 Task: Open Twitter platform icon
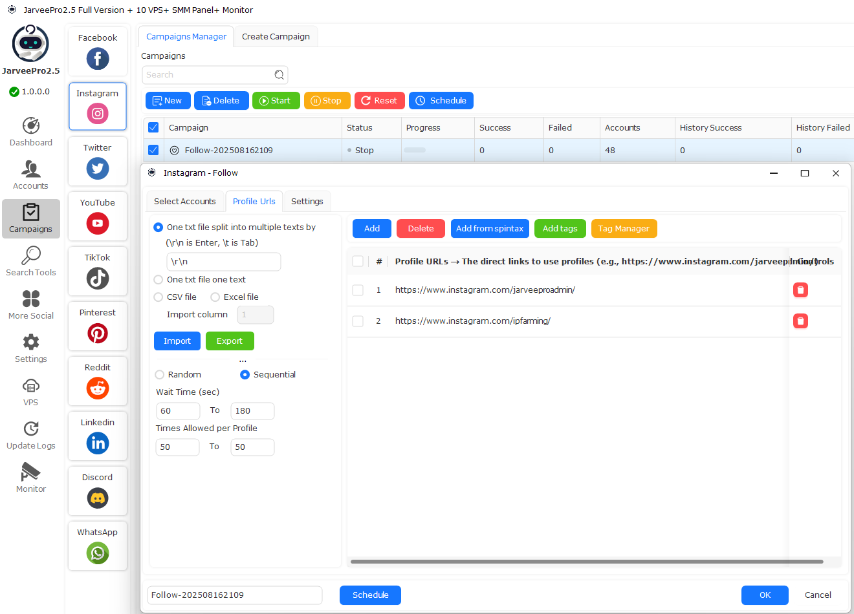[98, 169]
